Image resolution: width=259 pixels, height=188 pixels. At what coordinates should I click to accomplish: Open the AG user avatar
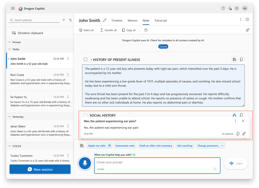[x=245, y=8]
